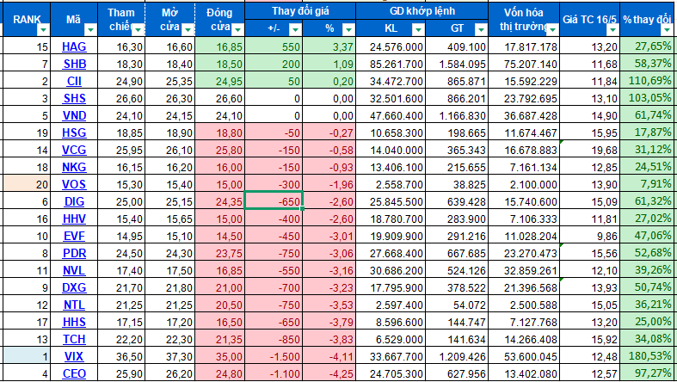Image resolution: width=677 pixels, height=382 pixels.
Task: Select TCH percent cell -3,83
Action: pyautogui.click(x=329, y=339)
